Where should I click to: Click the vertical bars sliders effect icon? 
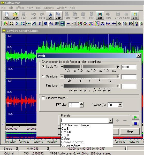point(74,24)
